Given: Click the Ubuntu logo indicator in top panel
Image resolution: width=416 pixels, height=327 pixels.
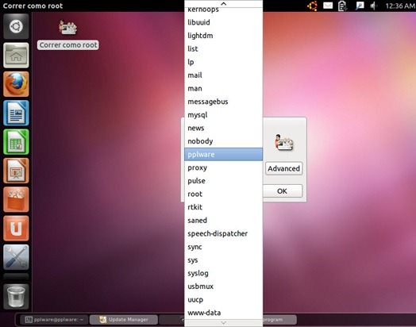Looking at the screenshot, I should point(312,6).
